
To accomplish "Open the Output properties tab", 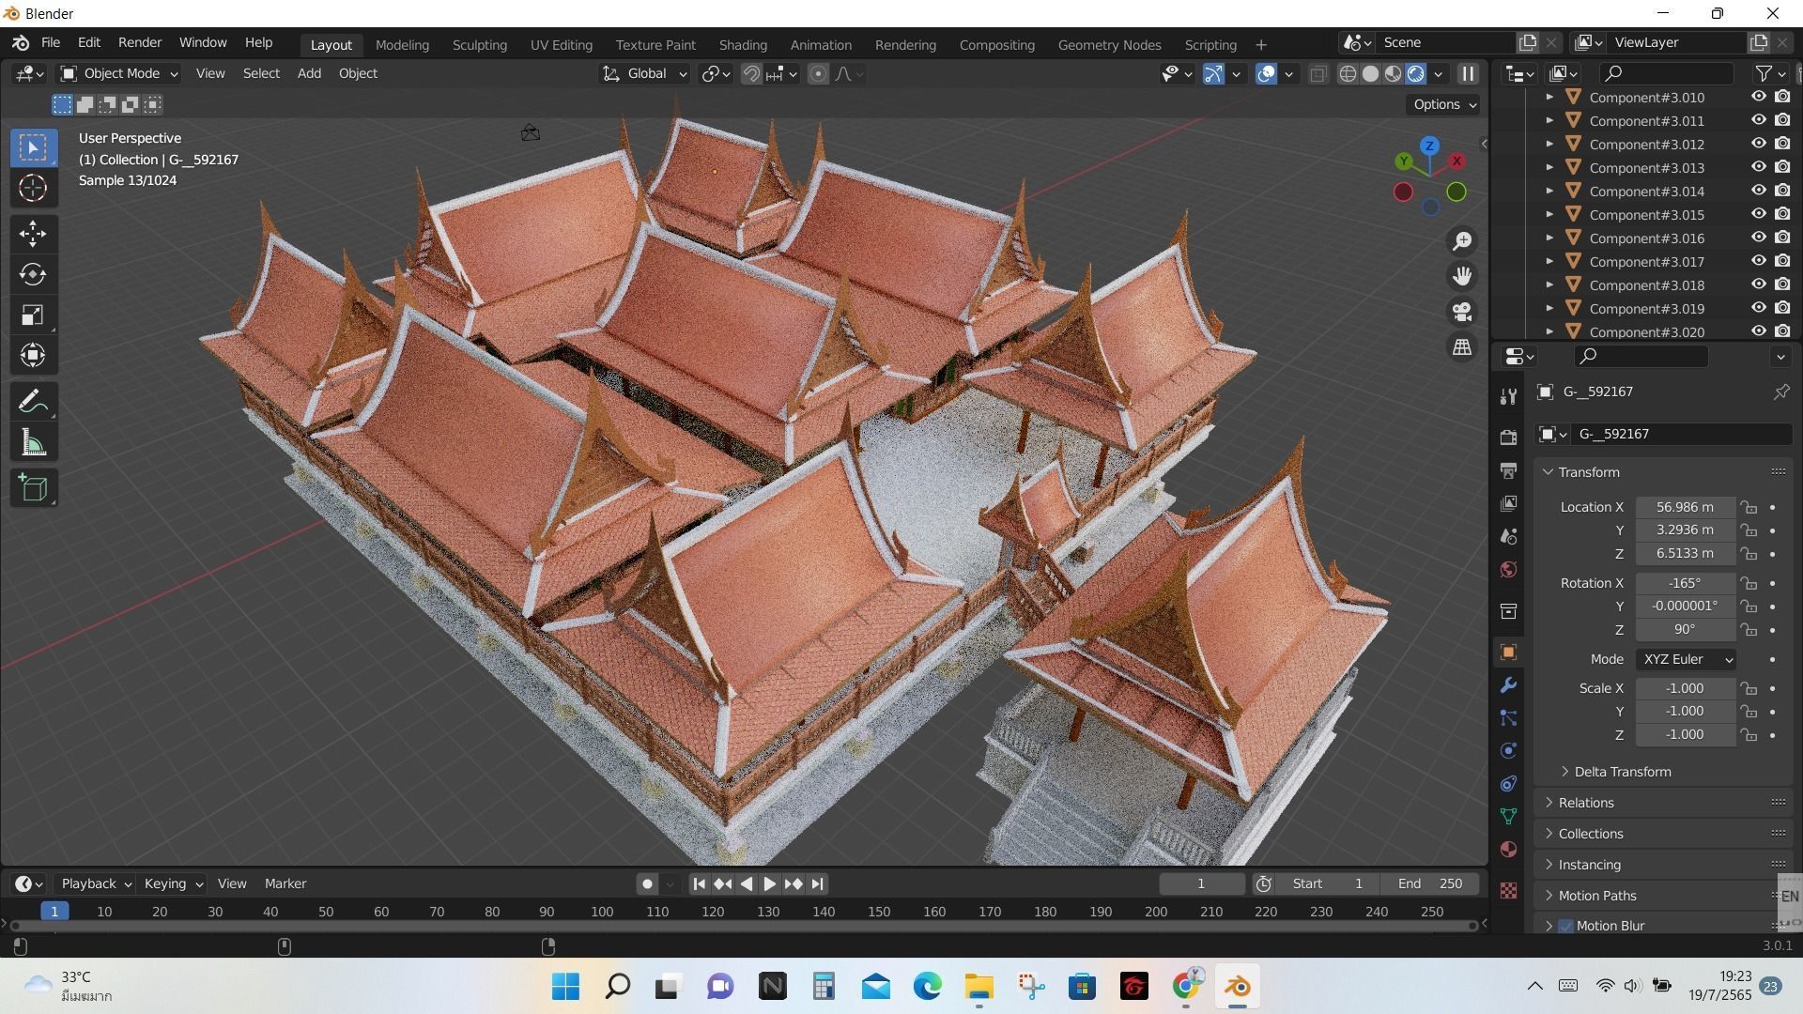I will pyautogui.click(x=1508, y=470).
